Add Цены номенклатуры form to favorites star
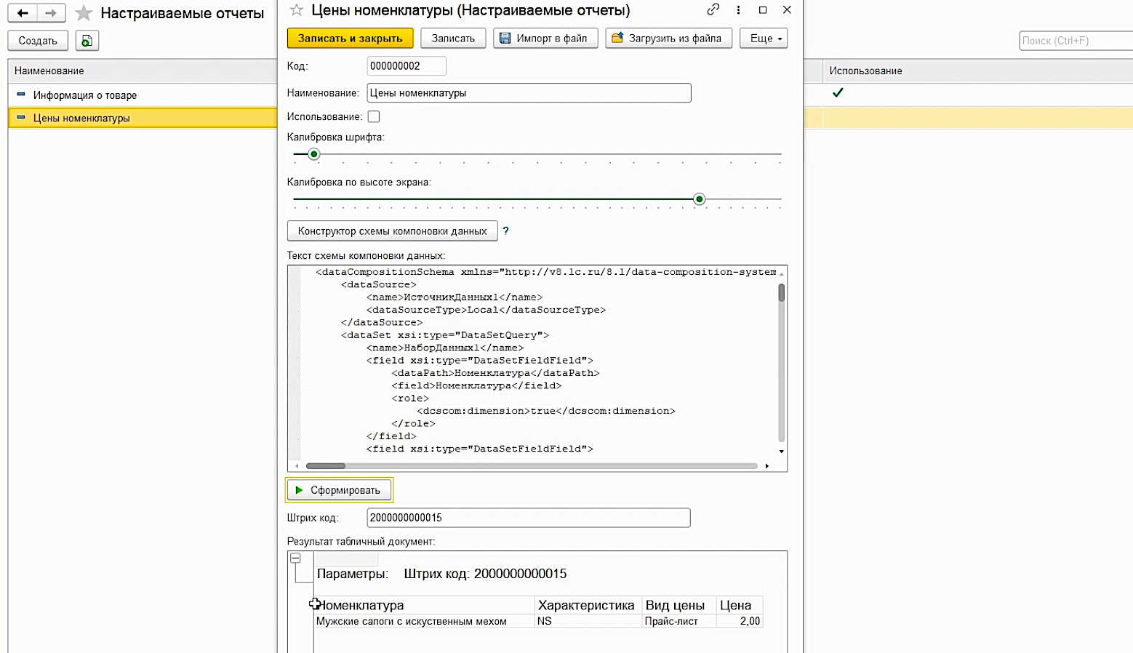 point(296,10)
